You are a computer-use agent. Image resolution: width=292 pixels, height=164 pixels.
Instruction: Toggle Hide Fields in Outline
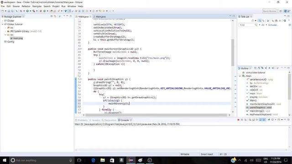[x=262, y=68]
